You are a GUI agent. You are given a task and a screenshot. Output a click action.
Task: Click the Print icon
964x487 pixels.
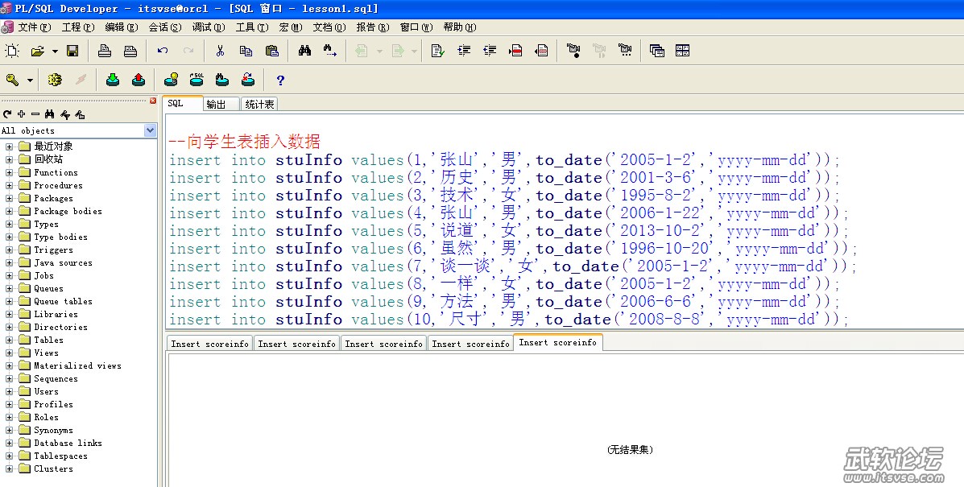[x=105, y=51]
